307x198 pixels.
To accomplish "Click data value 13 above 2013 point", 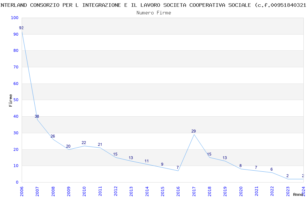I will coord(131,158).
